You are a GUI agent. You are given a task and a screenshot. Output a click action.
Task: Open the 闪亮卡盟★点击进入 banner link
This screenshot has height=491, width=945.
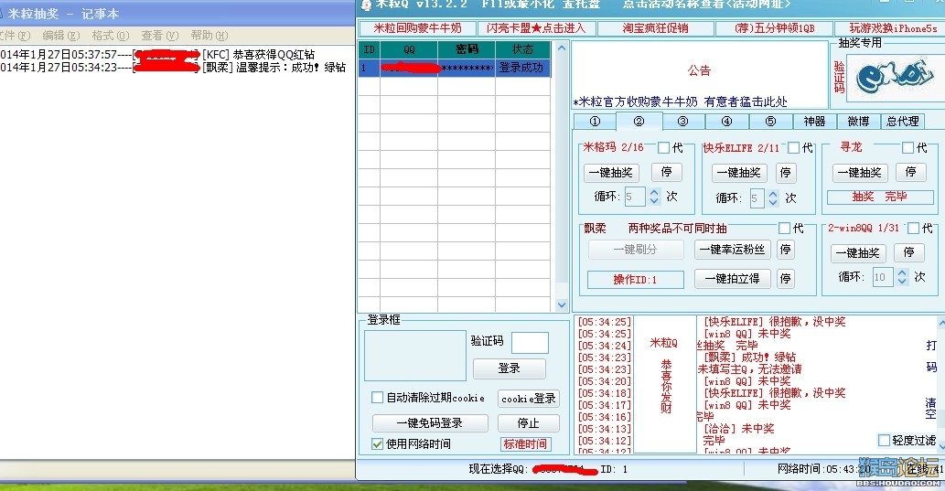[536, 28]
